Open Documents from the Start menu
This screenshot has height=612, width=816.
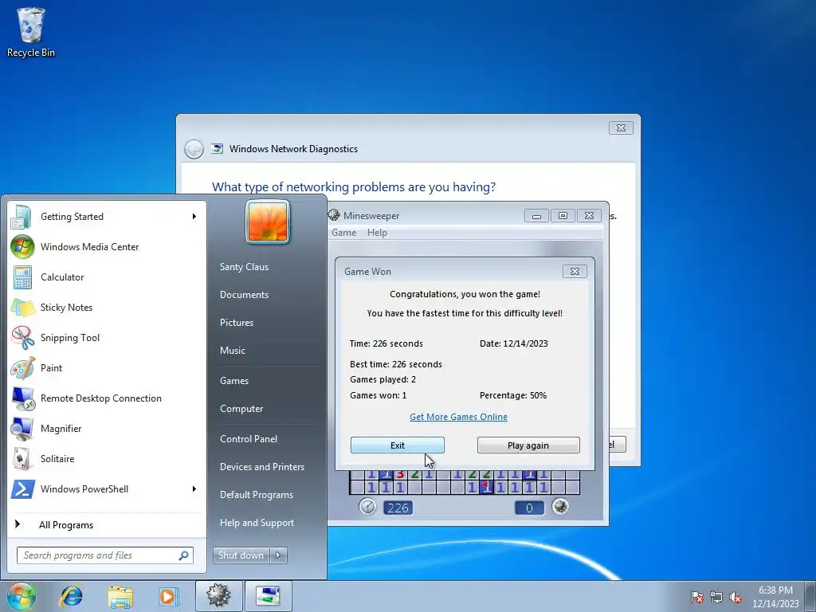point(244,295)
